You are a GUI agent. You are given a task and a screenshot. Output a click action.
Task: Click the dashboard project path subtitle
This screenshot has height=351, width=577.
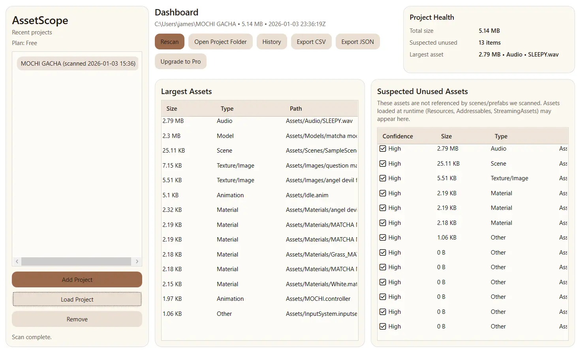point(240,24)
